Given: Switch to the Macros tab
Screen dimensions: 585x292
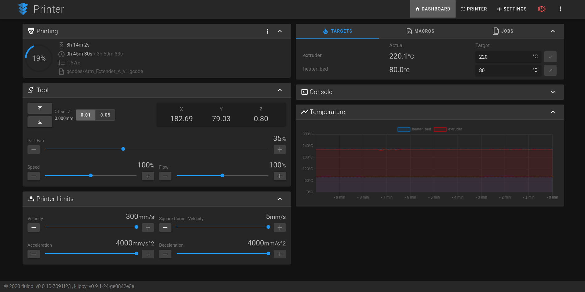Looking at the screenshot, I should 420,31.
